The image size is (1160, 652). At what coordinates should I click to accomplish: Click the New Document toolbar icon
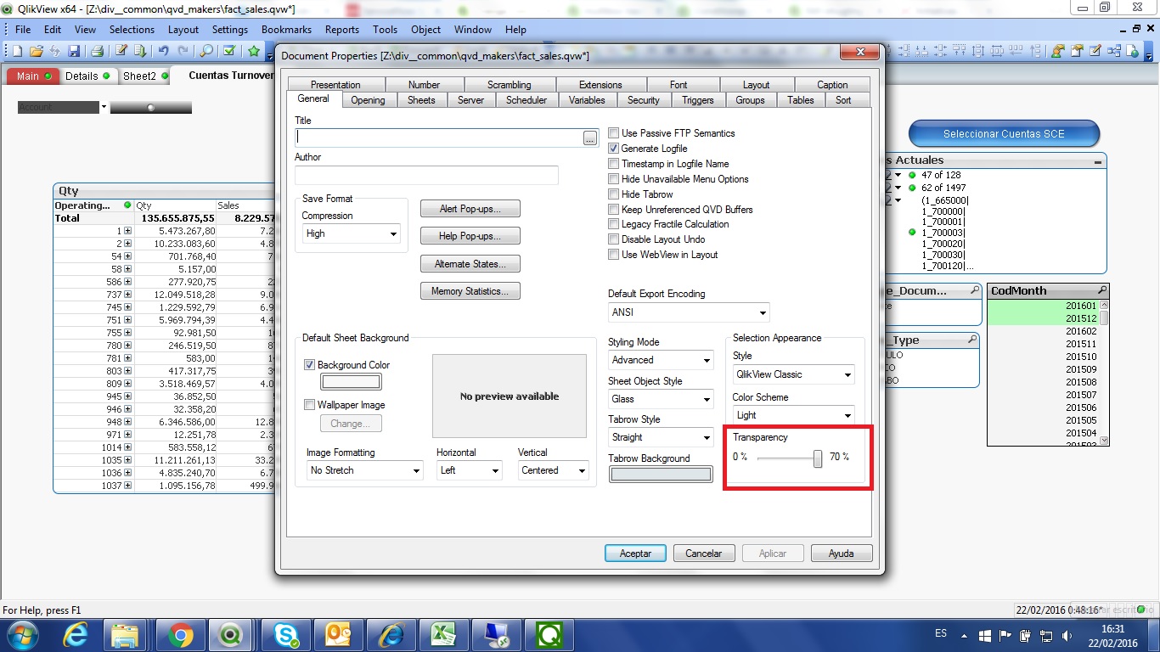(17, 51)
